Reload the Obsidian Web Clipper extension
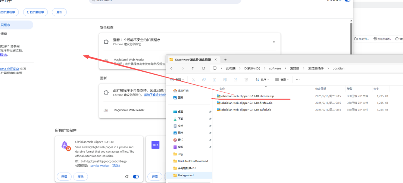403x183 pixels. [x=127, y=177]
